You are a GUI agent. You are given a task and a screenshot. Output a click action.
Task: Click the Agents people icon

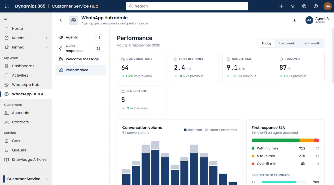click(61, 37)
